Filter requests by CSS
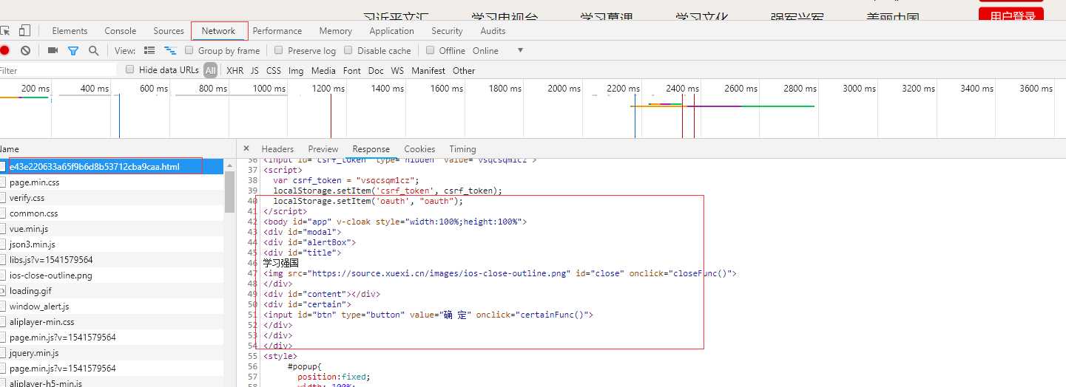 [274, 70]
